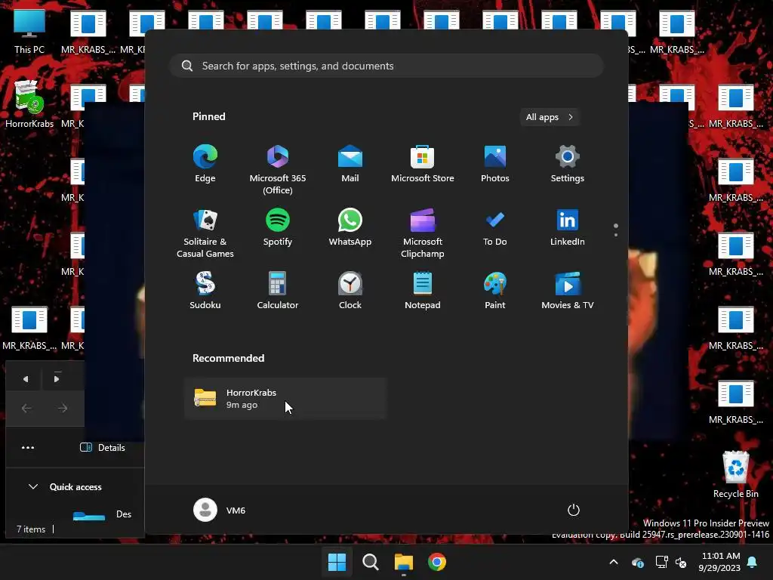Open WhatsApp pinned app
The width and height of the screenshot is (773, 580).
coord(350,227)
